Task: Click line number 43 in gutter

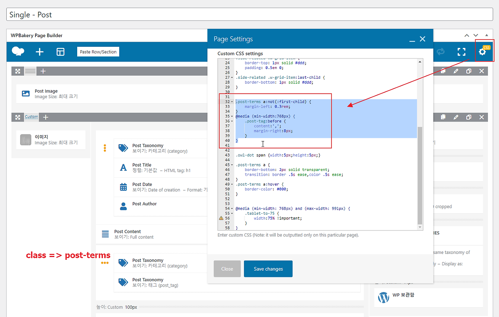Action: click(x=227, y=155)
